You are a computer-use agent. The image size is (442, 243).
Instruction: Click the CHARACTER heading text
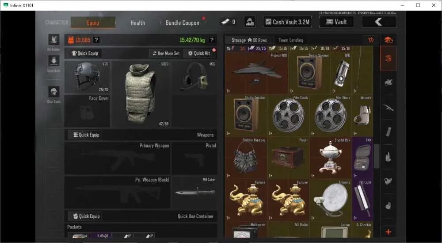57,23
